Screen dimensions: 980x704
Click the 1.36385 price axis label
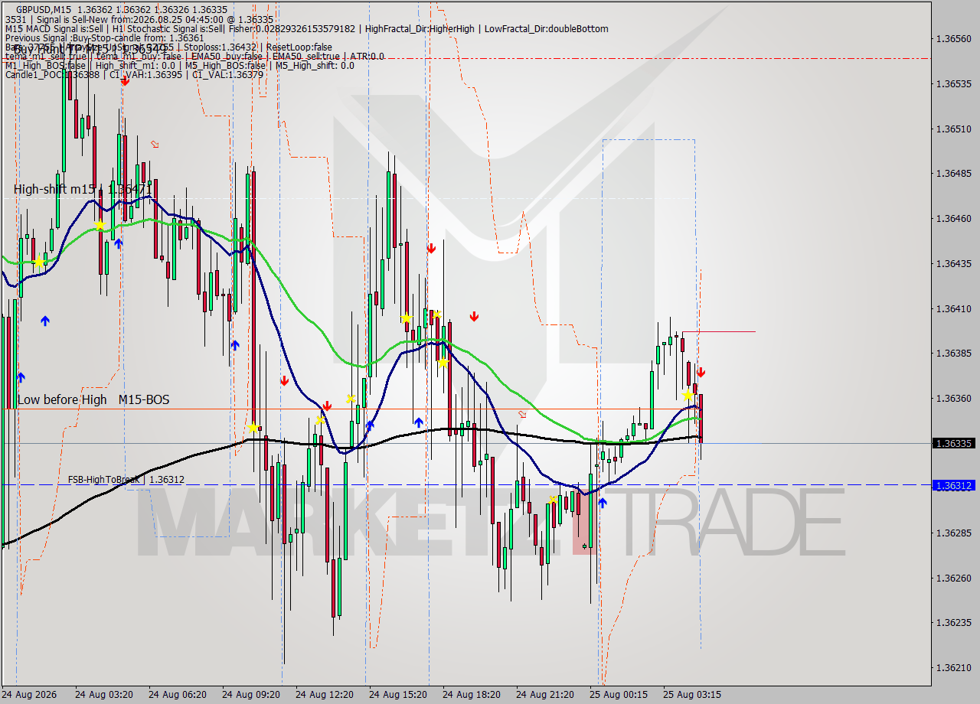coord(954,353)
